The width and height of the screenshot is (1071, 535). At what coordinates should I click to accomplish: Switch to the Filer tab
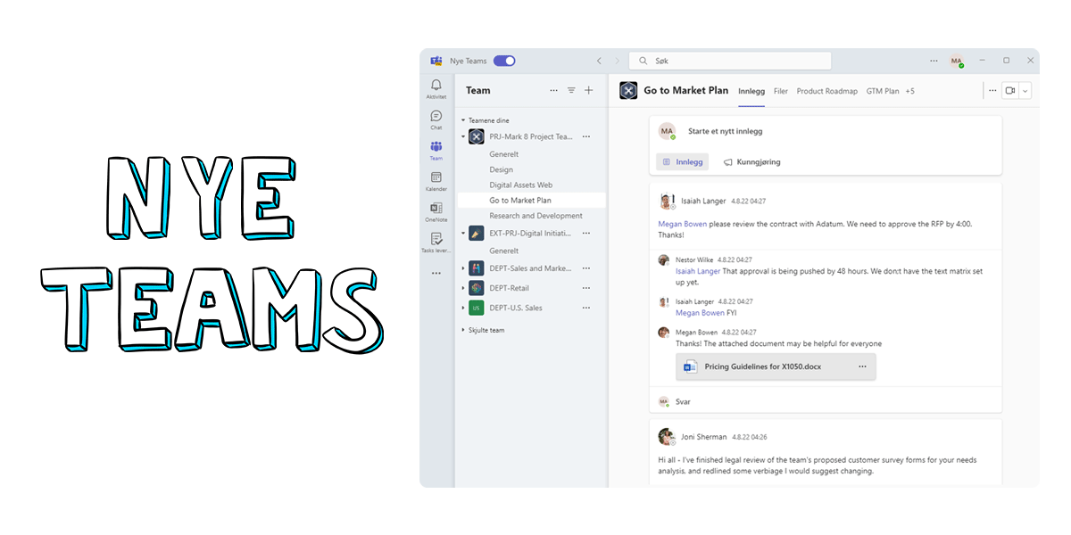(781, 91)
